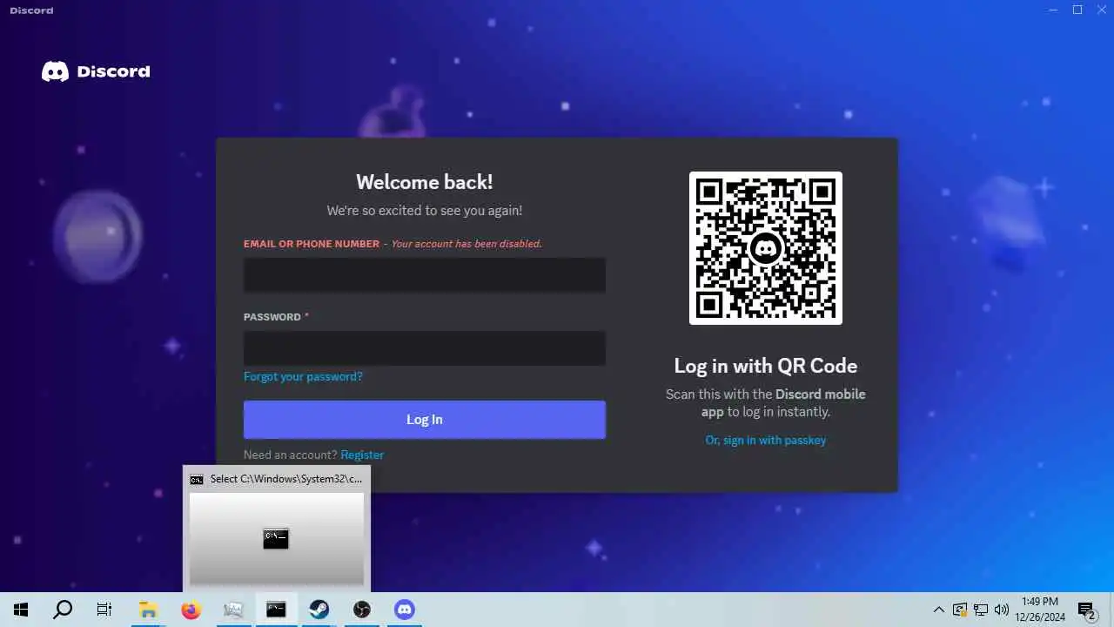Screen dimensions: 1114x627
Task: Click the Discord logo at top left
Action: pos(96,71)
